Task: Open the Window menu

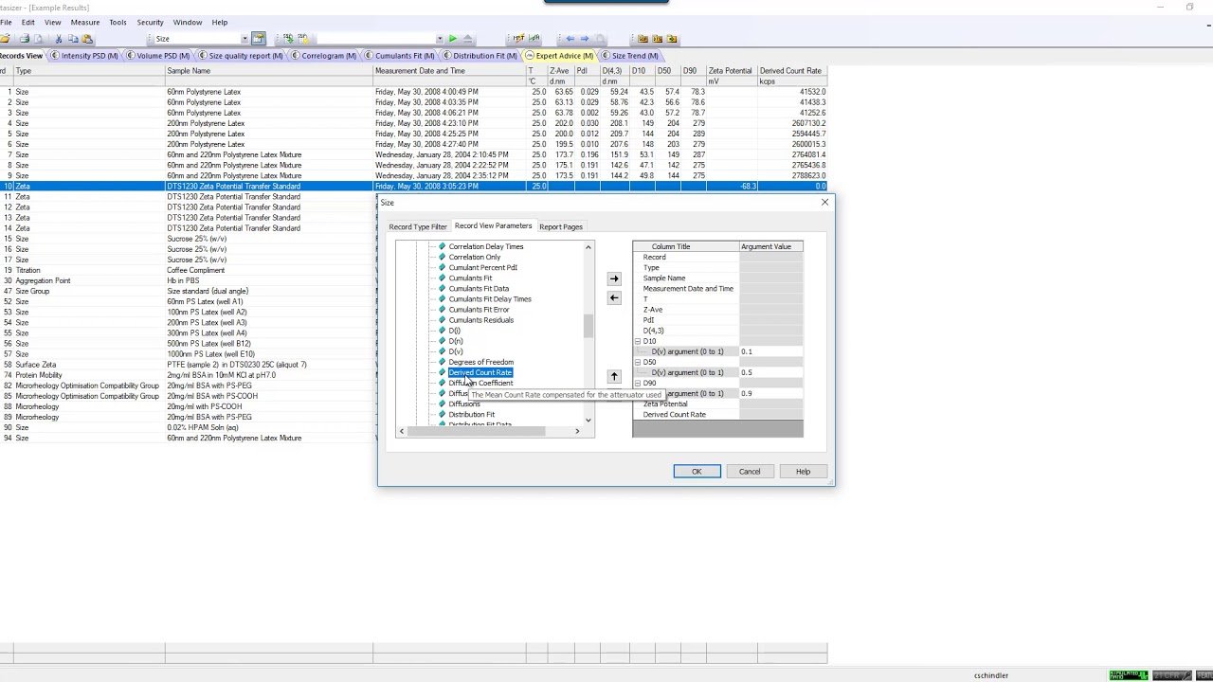Action: [x=187, y=22]
